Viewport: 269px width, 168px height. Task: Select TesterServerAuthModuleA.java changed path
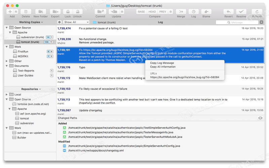tap(125, 137)
